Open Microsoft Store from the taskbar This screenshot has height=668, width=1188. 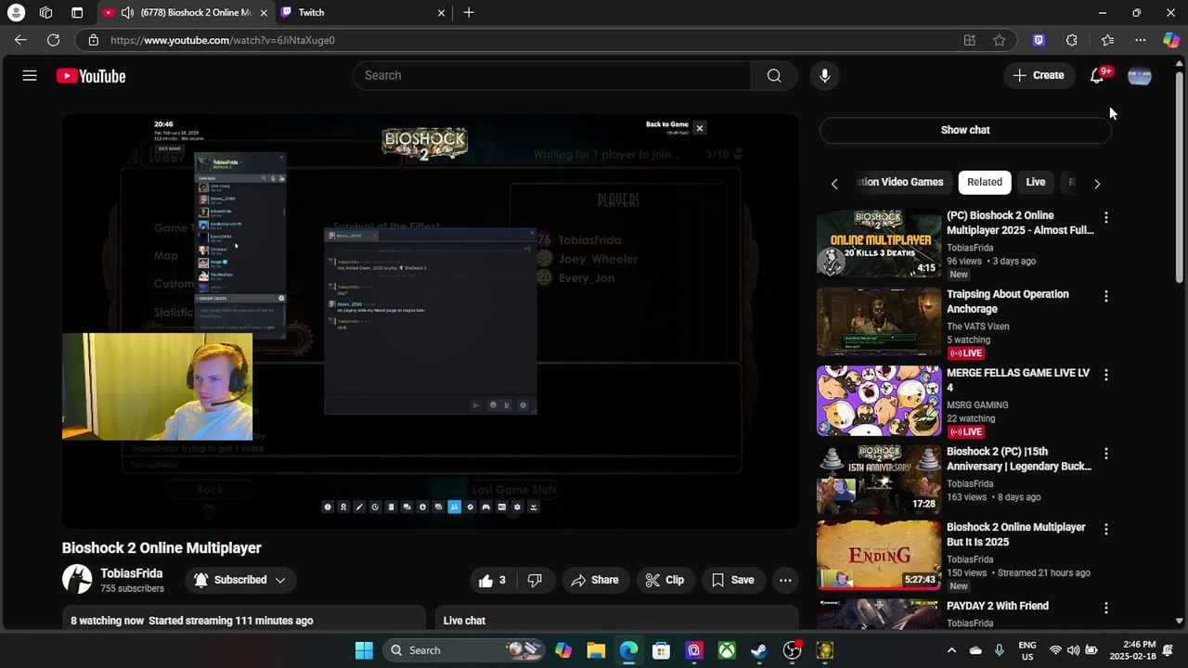[x=661, y=650]
